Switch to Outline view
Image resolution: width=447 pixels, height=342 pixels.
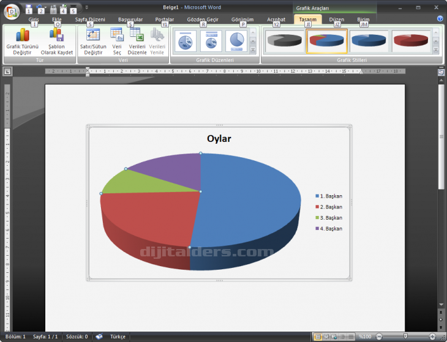click(x=343, y=337)
